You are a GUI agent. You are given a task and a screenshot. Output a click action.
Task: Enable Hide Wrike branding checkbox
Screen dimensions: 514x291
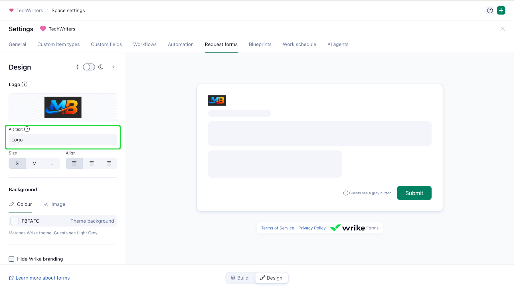click(11, 259)
